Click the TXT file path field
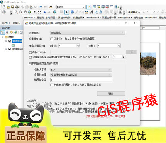 [x=88, y=52]
